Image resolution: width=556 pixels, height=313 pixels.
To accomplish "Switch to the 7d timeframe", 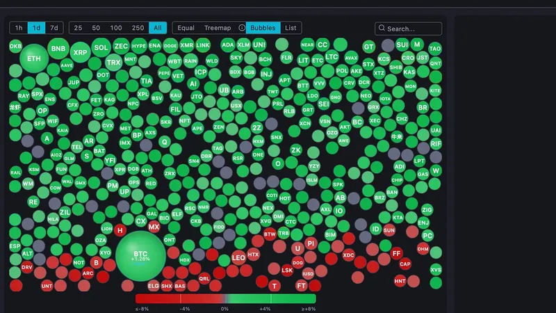I will point(54,28).
